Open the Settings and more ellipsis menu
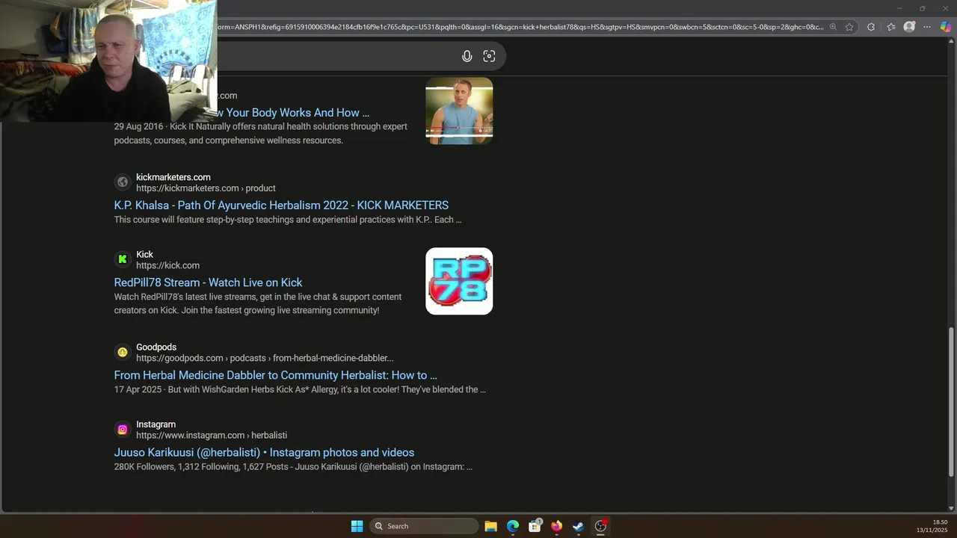 coord(927,27)
